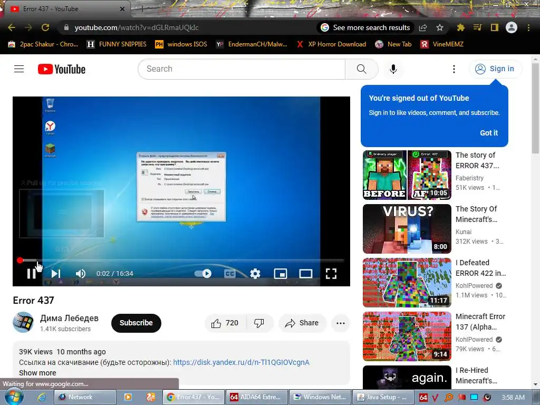Open the disk.yandex.ru download link
The image size is (540, 405).
pyautogui.click(x=241, y=362)
